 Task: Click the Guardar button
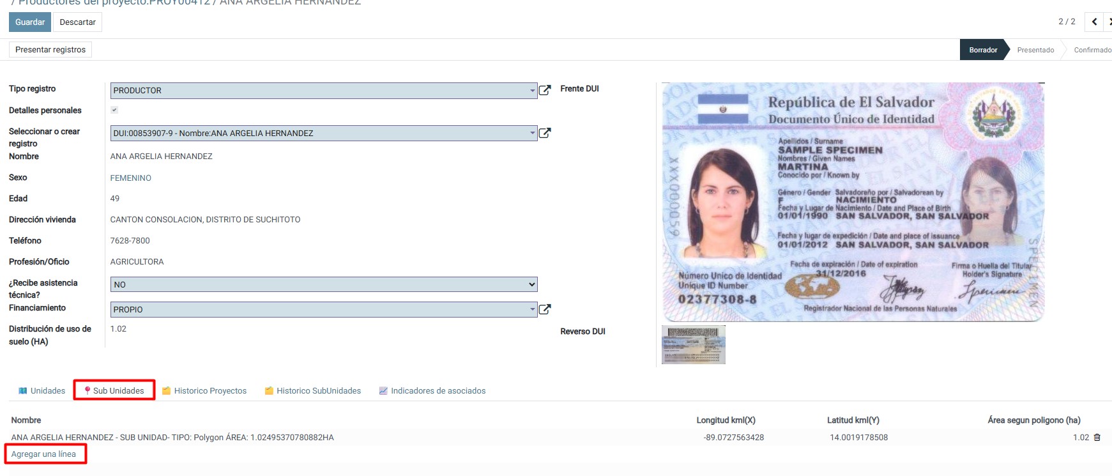[x=30, y=22]
